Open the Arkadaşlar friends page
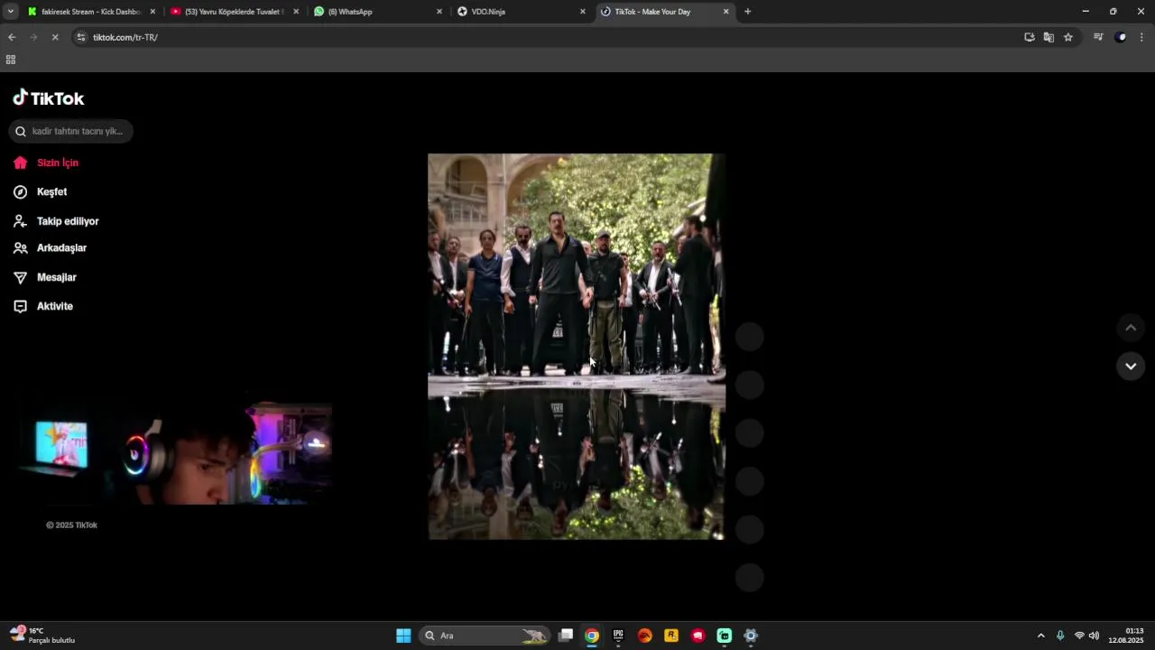This screenshot has width=1155, height=650. 51,248
